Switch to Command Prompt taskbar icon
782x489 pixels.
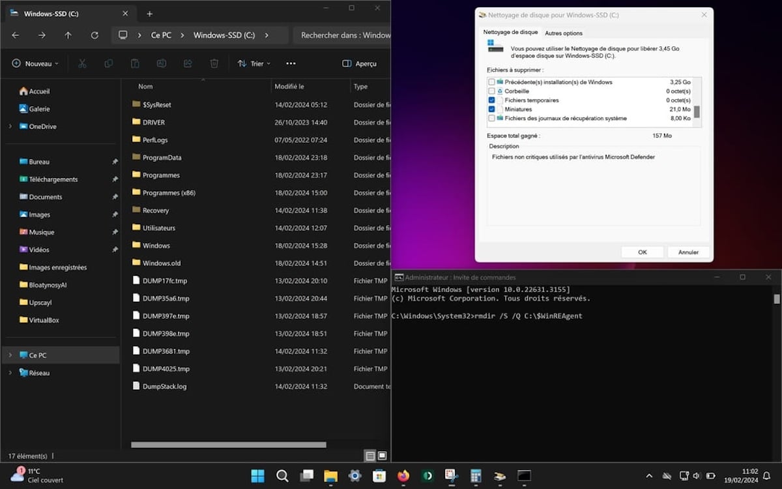coord(524,476)
